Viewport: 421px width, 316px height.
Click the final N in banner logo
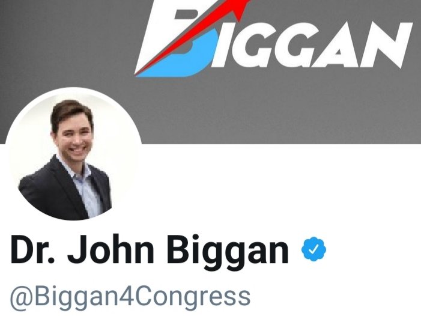(384, 45)
